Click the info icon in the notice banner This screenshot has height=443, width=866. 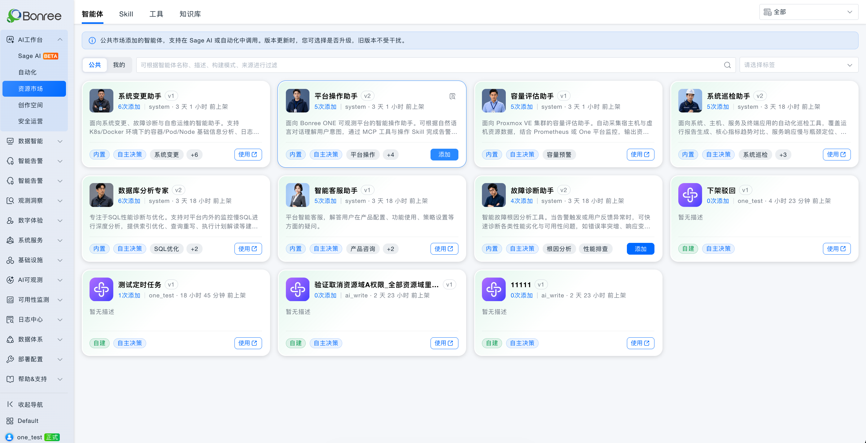(x=92, y=40)
